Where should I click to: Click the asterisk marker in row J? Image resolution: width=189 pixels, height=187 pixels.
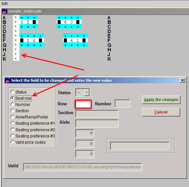click(x=15, y=54)
